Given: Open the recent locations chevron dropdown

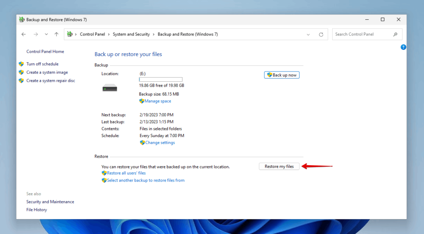Looking at the screenshot, I should pos(46,34).
